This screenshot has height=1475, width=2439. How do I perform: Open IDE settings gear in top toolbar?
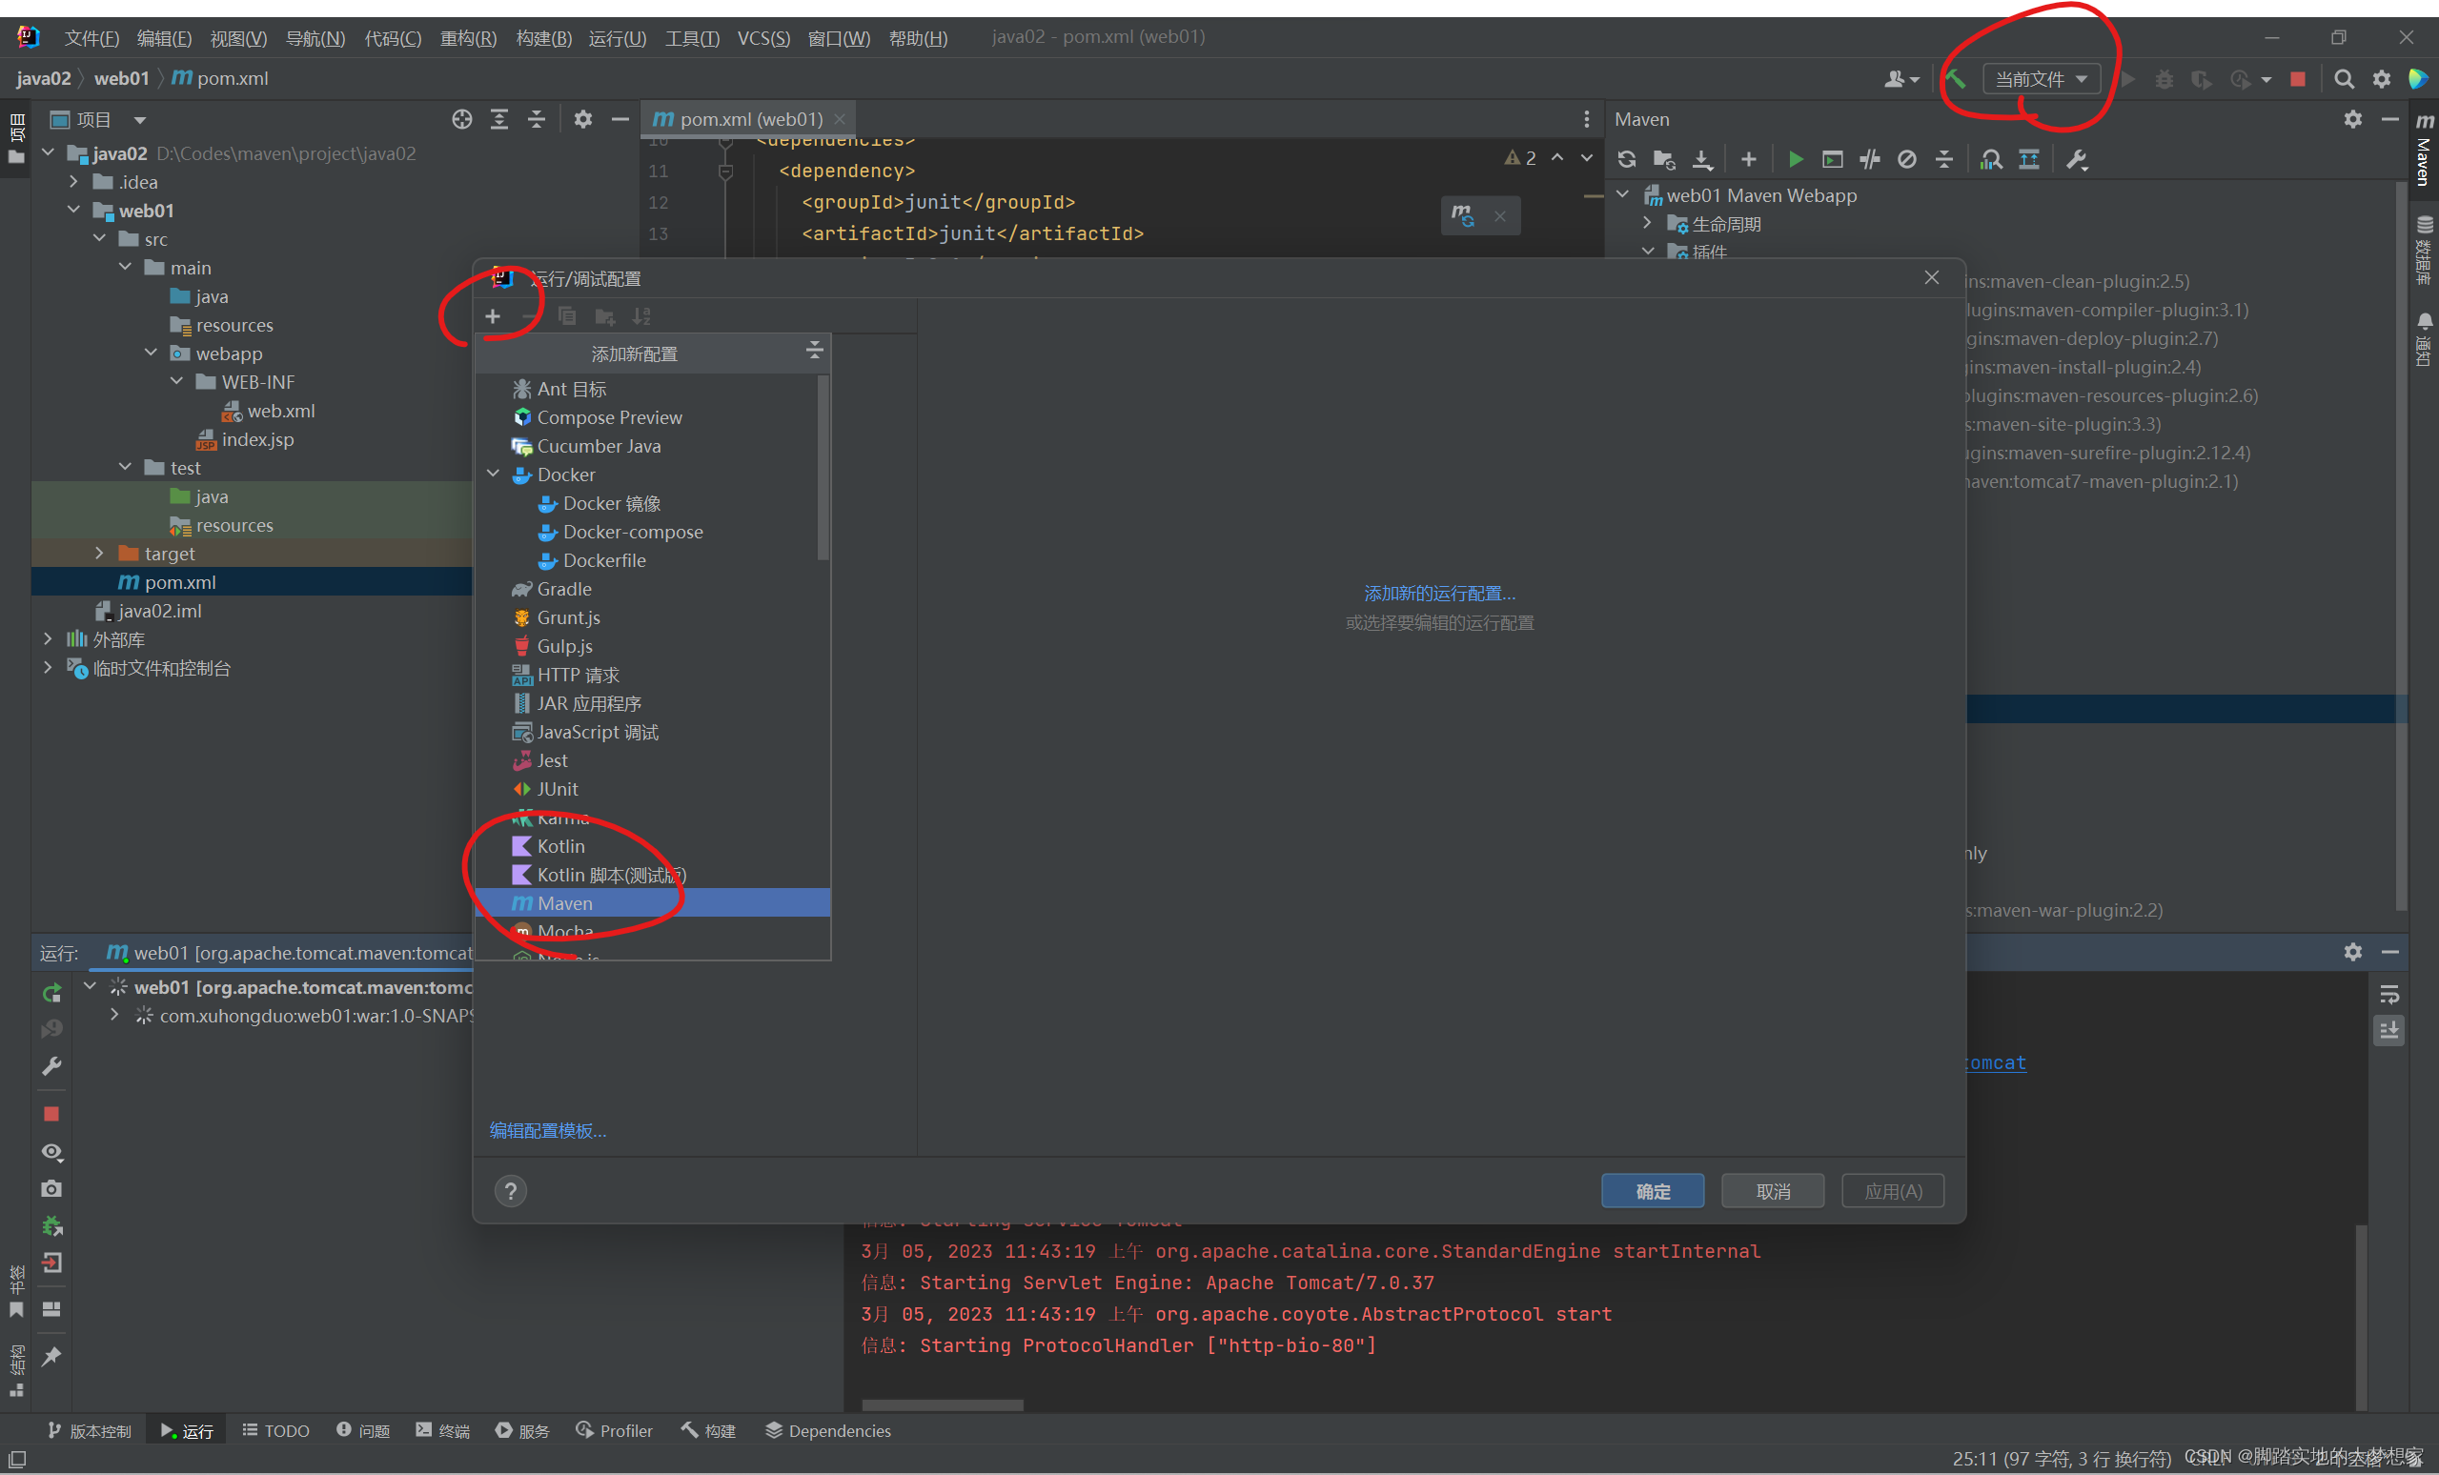pyautogui.click(x=2382, y=79)
